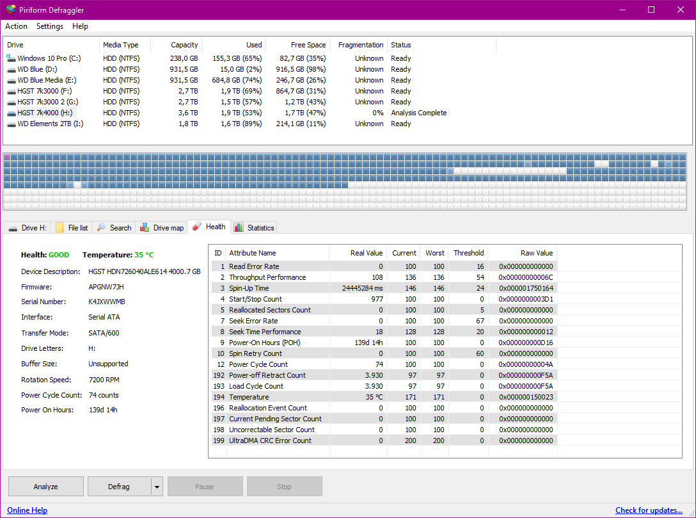The image size is (696, 518).
Task: Select the Power-On Hours (POH) row
Action: pyautogui.click(x=384, y=343)
